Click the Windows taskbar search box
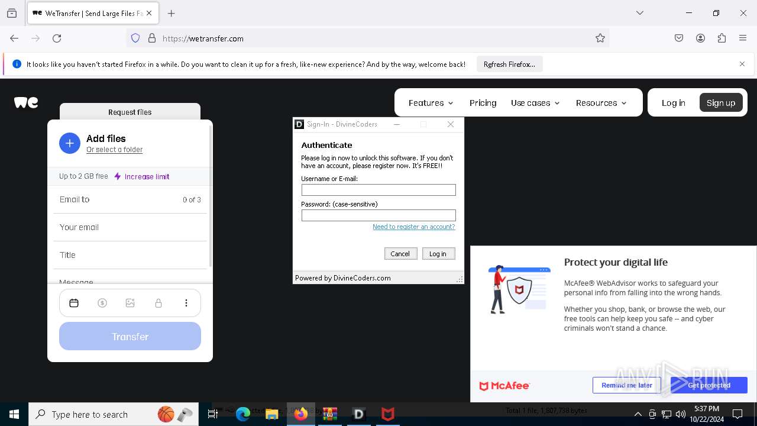The width and height of the screenshot is (757, 426). point(114,414)
